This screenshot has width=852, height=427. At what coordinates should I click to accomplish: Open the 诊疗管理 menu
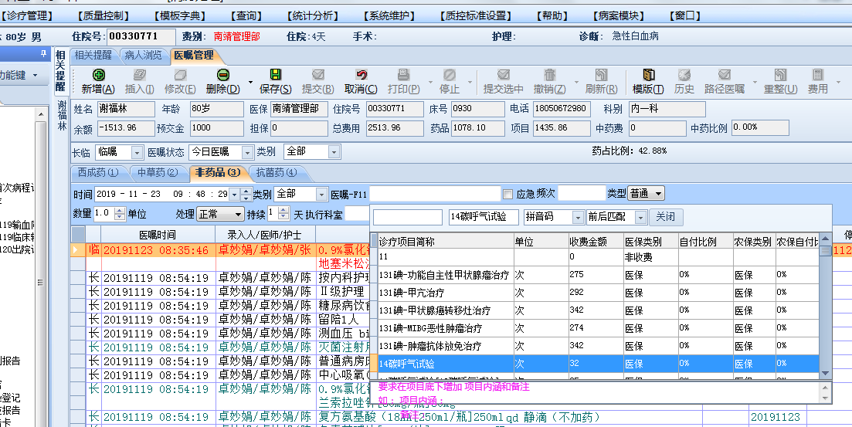(x=27, y=15)
